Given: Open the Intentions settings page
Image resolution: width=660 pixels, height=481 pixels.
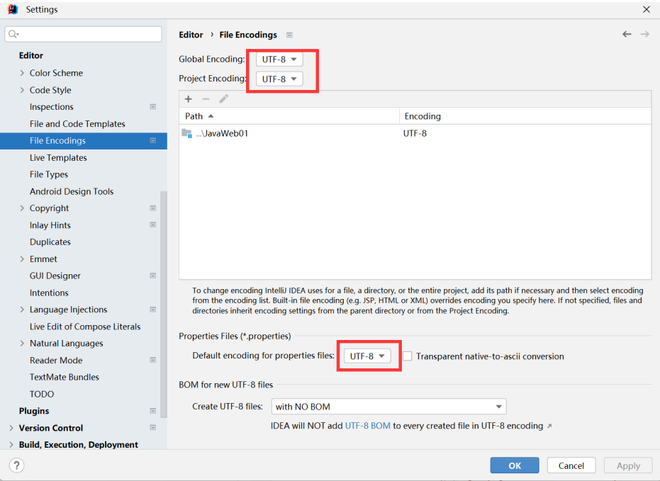Looking at the screenshot, I should tap(49, 293).
